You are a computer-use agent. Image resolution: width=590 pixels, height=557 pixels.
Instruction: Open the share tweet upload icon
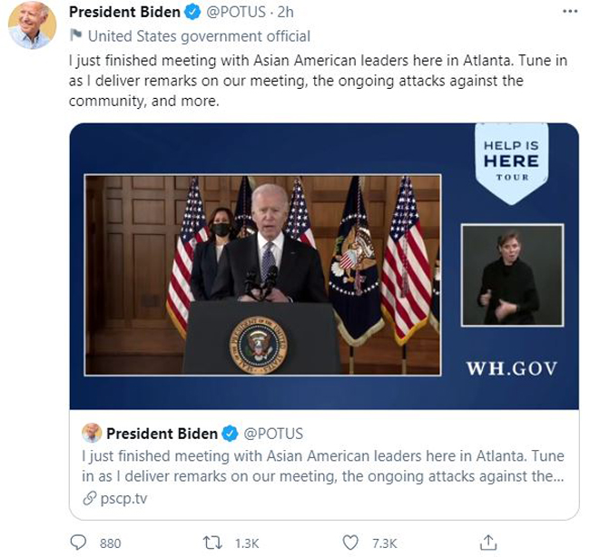coord(488,542)
